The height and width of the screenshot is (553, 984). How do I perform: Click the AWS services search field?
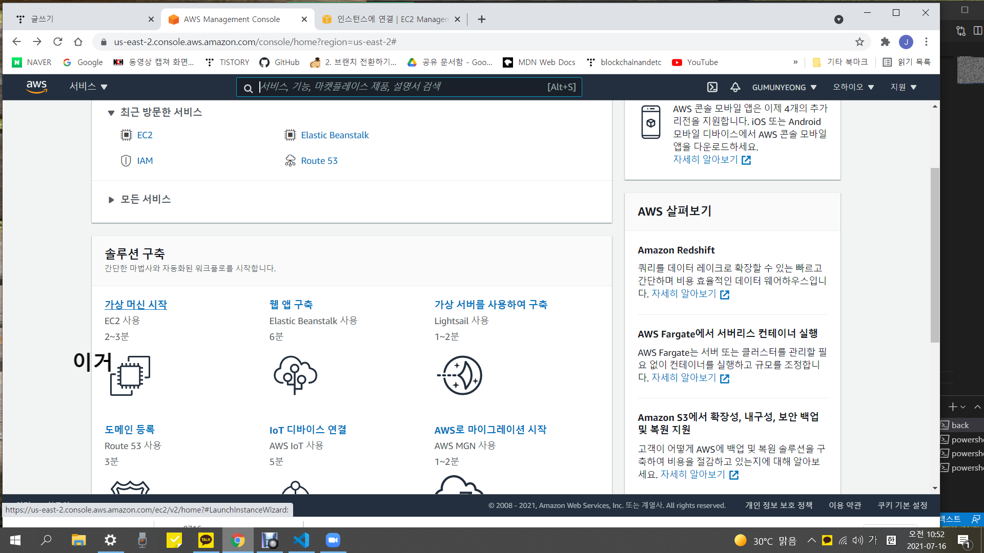coord(400,87)
